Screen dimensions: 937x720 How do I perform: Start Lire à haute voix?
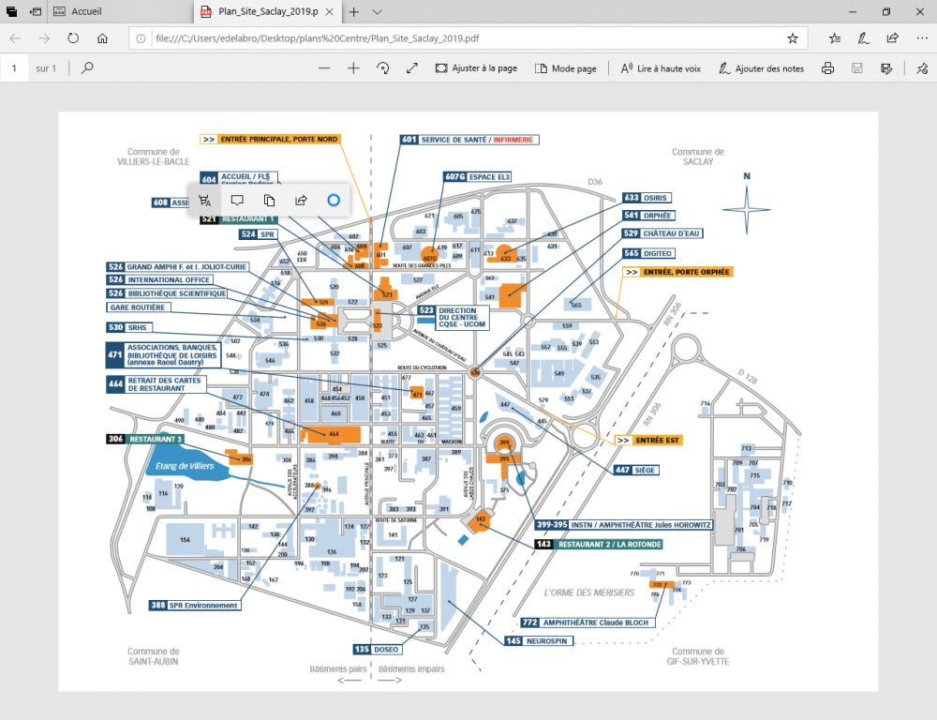tap(660, 68)
